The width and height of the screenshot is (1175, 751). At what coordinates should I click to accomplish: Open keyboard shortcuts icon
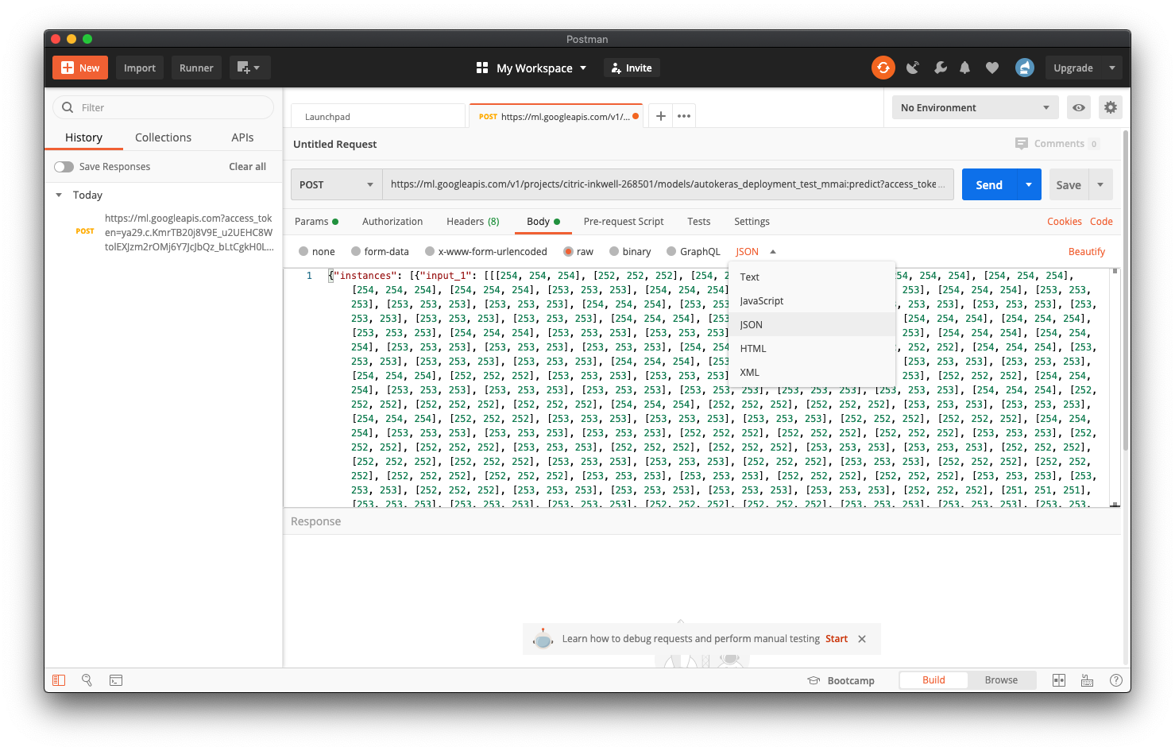[x=1088, y=680]
